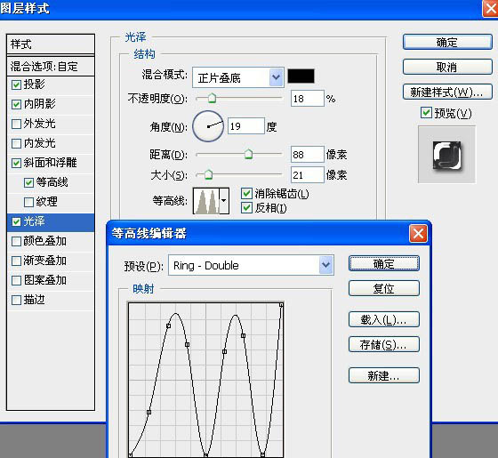Select the curve point at the middle valley bottom

click(x=205, y=455)
